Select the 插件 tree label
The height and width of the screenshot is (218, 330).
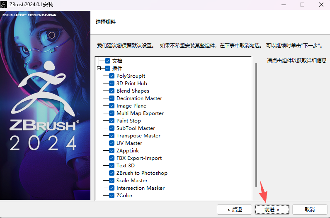point(117,69)
